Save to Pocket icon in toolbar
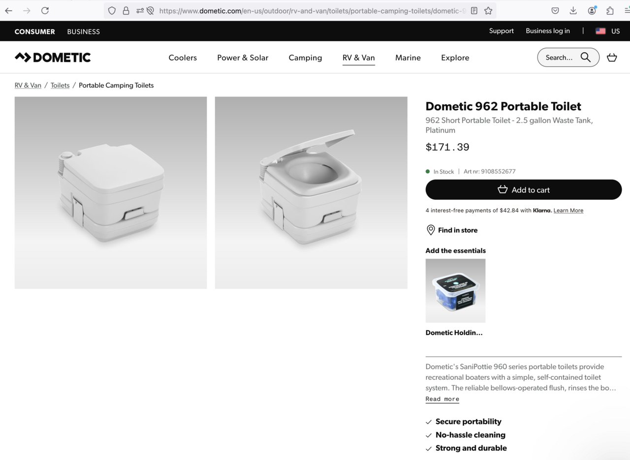This screenshot has height=460, width=630. pos(555,10)
